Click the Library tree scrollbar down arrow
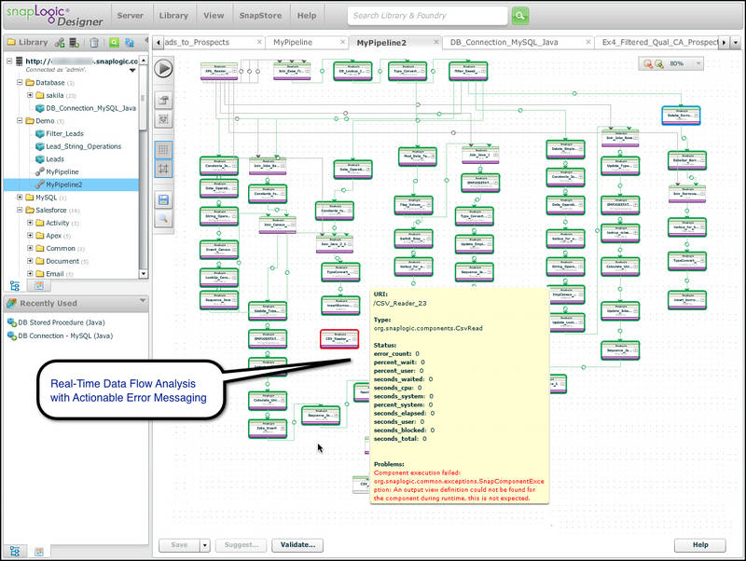 pos(144,274)
